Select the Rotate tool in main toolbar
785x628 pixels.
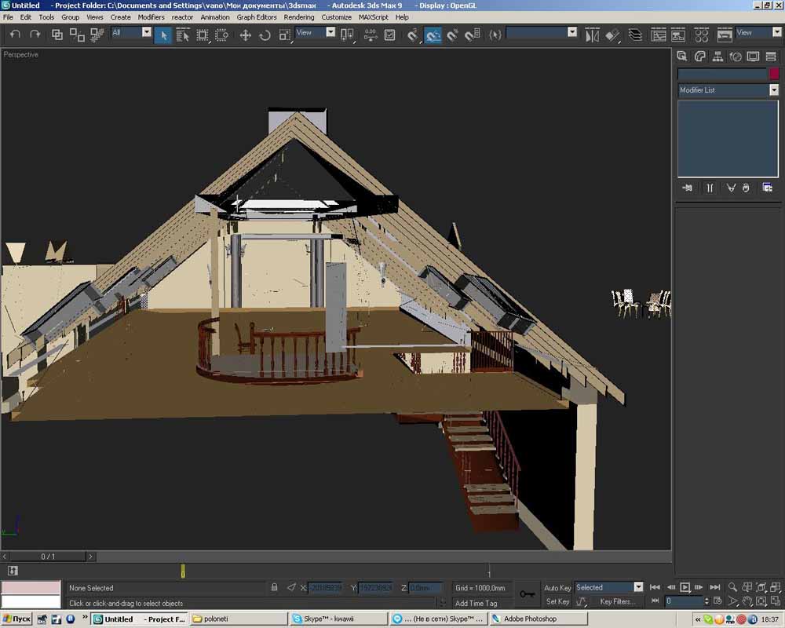pyautogui.click(x=265, y=35)
